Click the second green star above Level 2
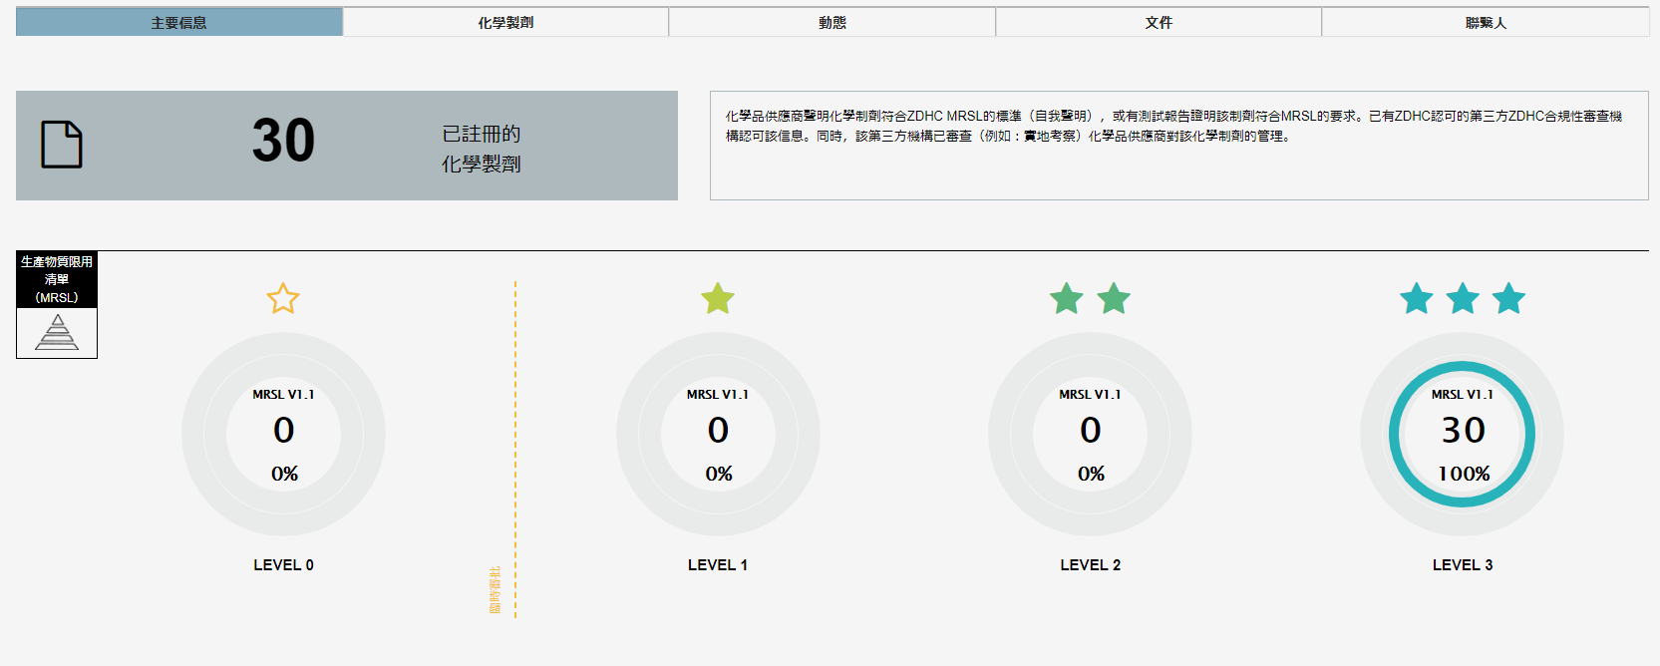The height and width of the screenshot is (666, 1660). (1114, 298)
